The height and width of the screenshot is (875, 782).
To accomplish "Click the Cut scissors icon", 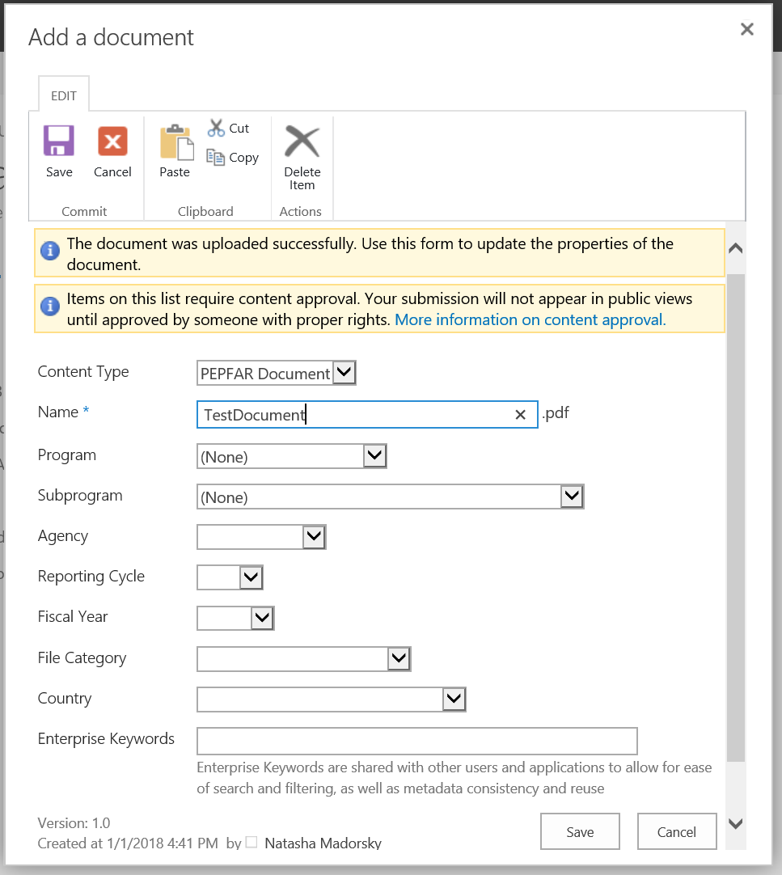I will click(x=216, y=128).
